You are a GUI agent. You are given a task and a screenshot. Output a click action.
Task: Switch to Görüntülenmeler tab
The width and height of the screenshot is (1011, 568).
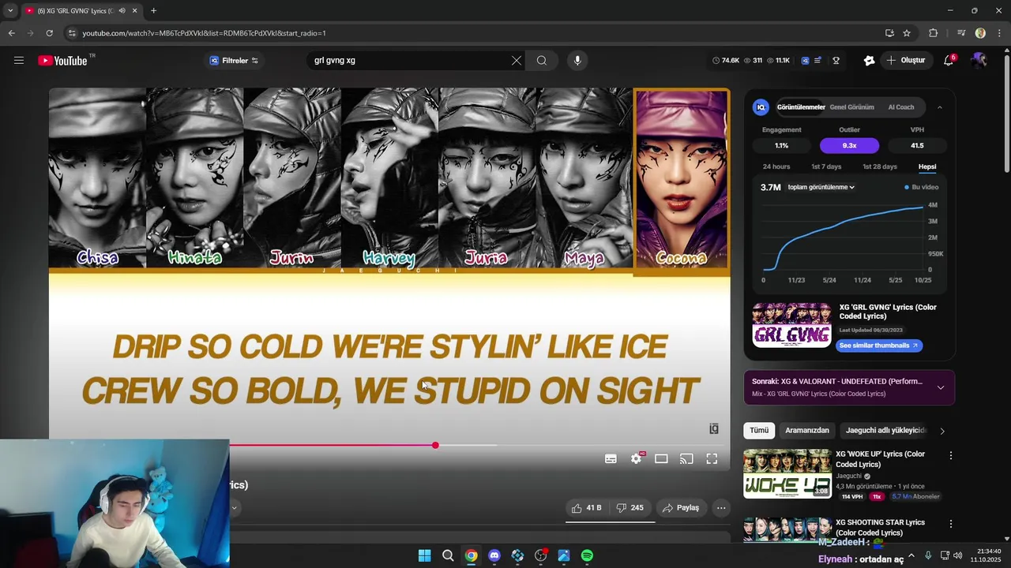(x=801, y=107)
